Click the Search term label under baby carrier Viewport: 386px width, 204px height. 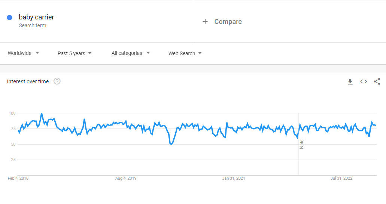(33, 25)
